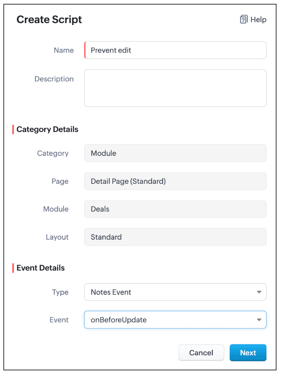Click the Layout field showing Standard

[175, 237]
